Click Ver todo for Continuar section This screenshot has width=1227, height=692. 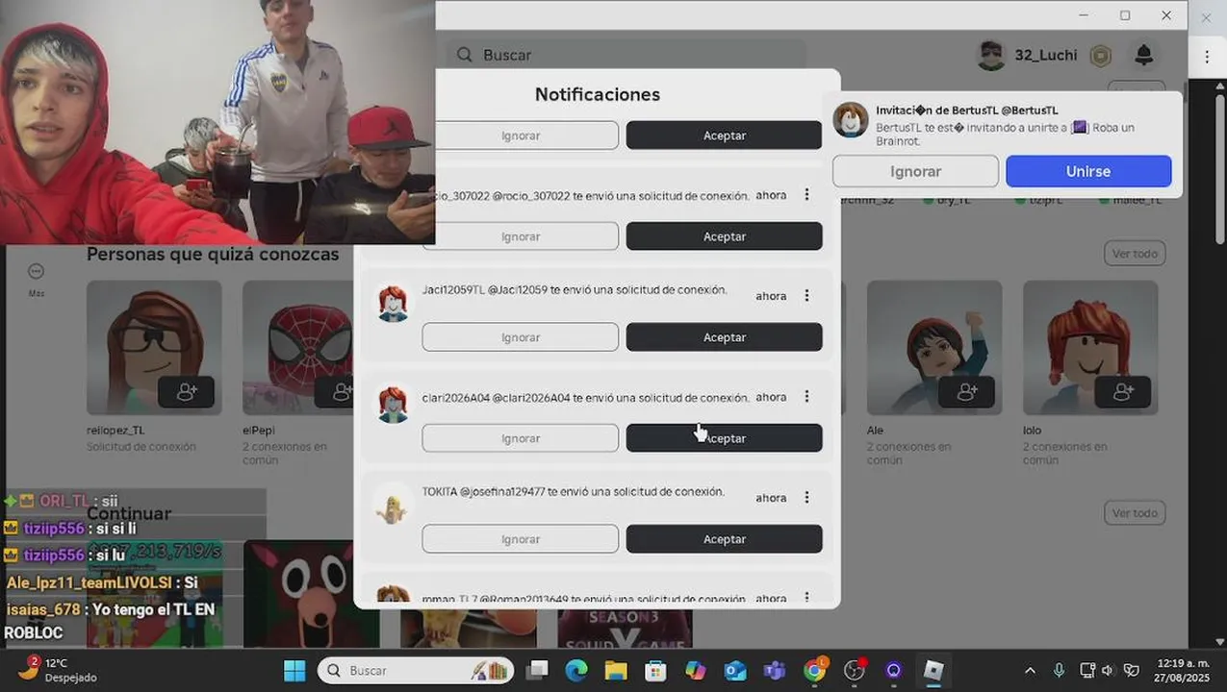(x=1135, y=513)
